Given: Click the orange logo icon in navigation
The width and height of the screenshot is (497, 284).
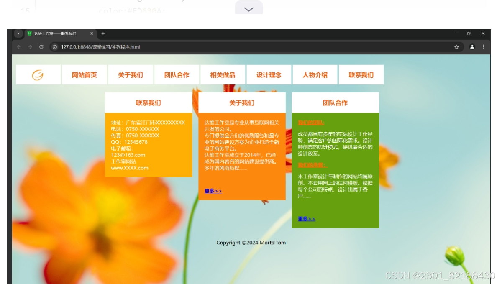Looking at the screenshot, I should (38, 75).
